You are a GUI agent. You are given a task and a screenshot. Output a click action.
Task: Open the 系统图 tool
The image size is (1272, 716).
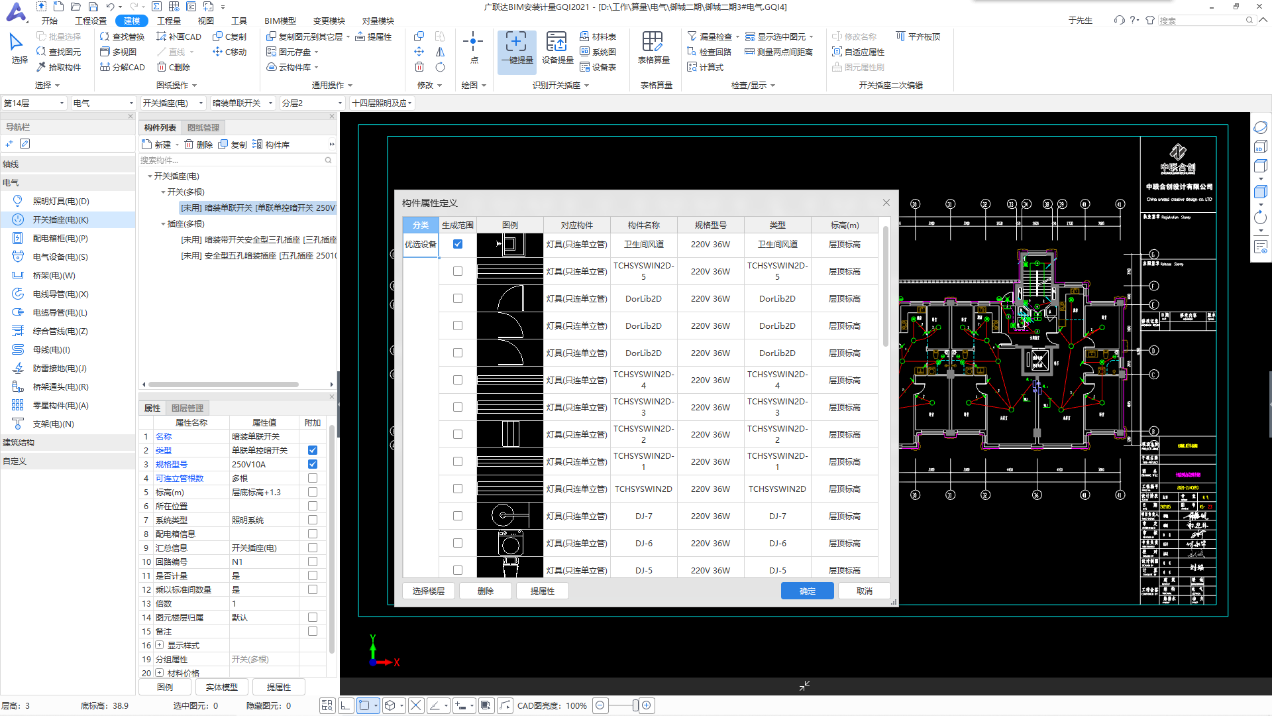598,52
